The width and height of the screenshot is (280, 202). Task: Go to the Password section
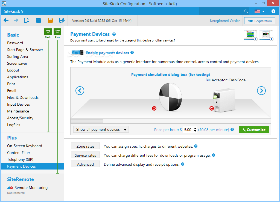15,43
